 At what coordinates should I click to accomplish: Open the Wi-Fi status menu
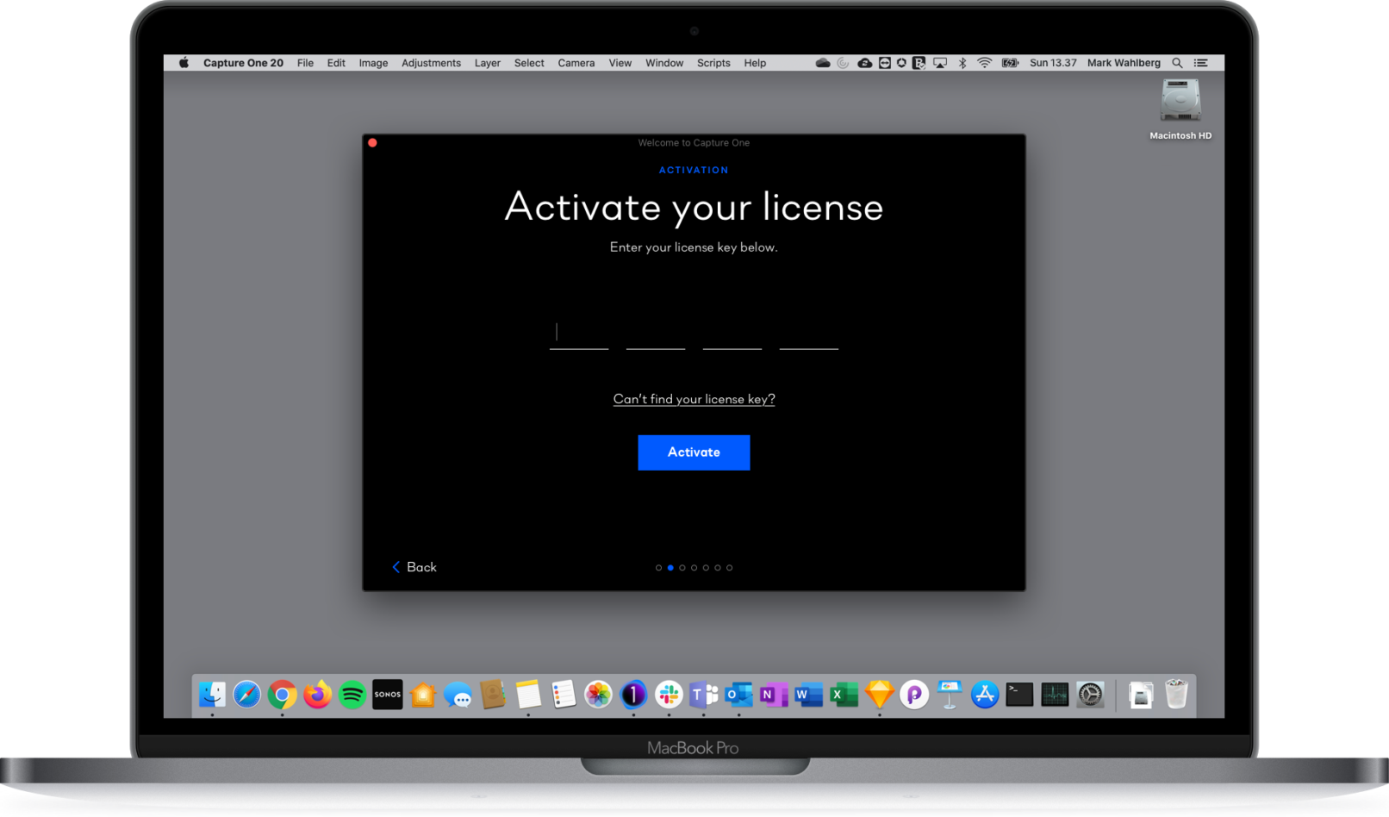coord(983,62)
